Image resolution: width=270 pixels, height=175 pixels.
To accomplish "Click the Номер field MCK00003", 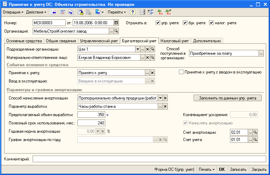I will point(49,23).
